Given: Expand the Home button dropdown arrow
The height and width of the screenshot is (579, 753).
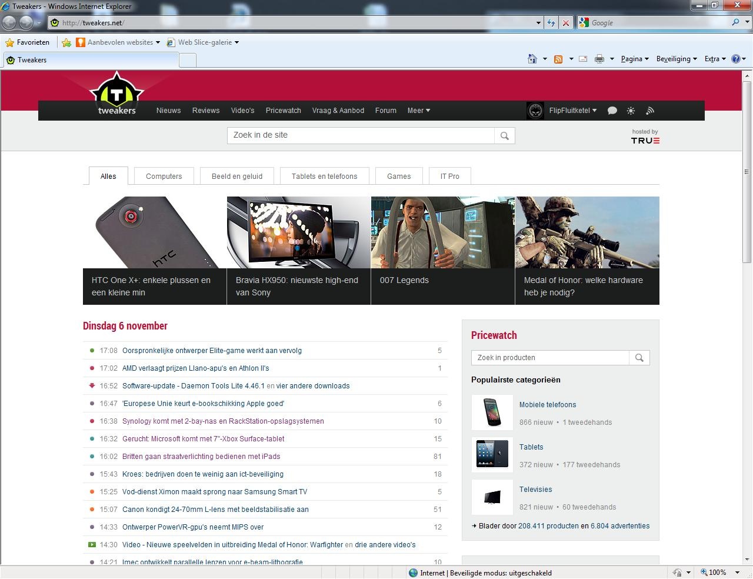Looking at the screenshot, I should [x=545, y=59].
